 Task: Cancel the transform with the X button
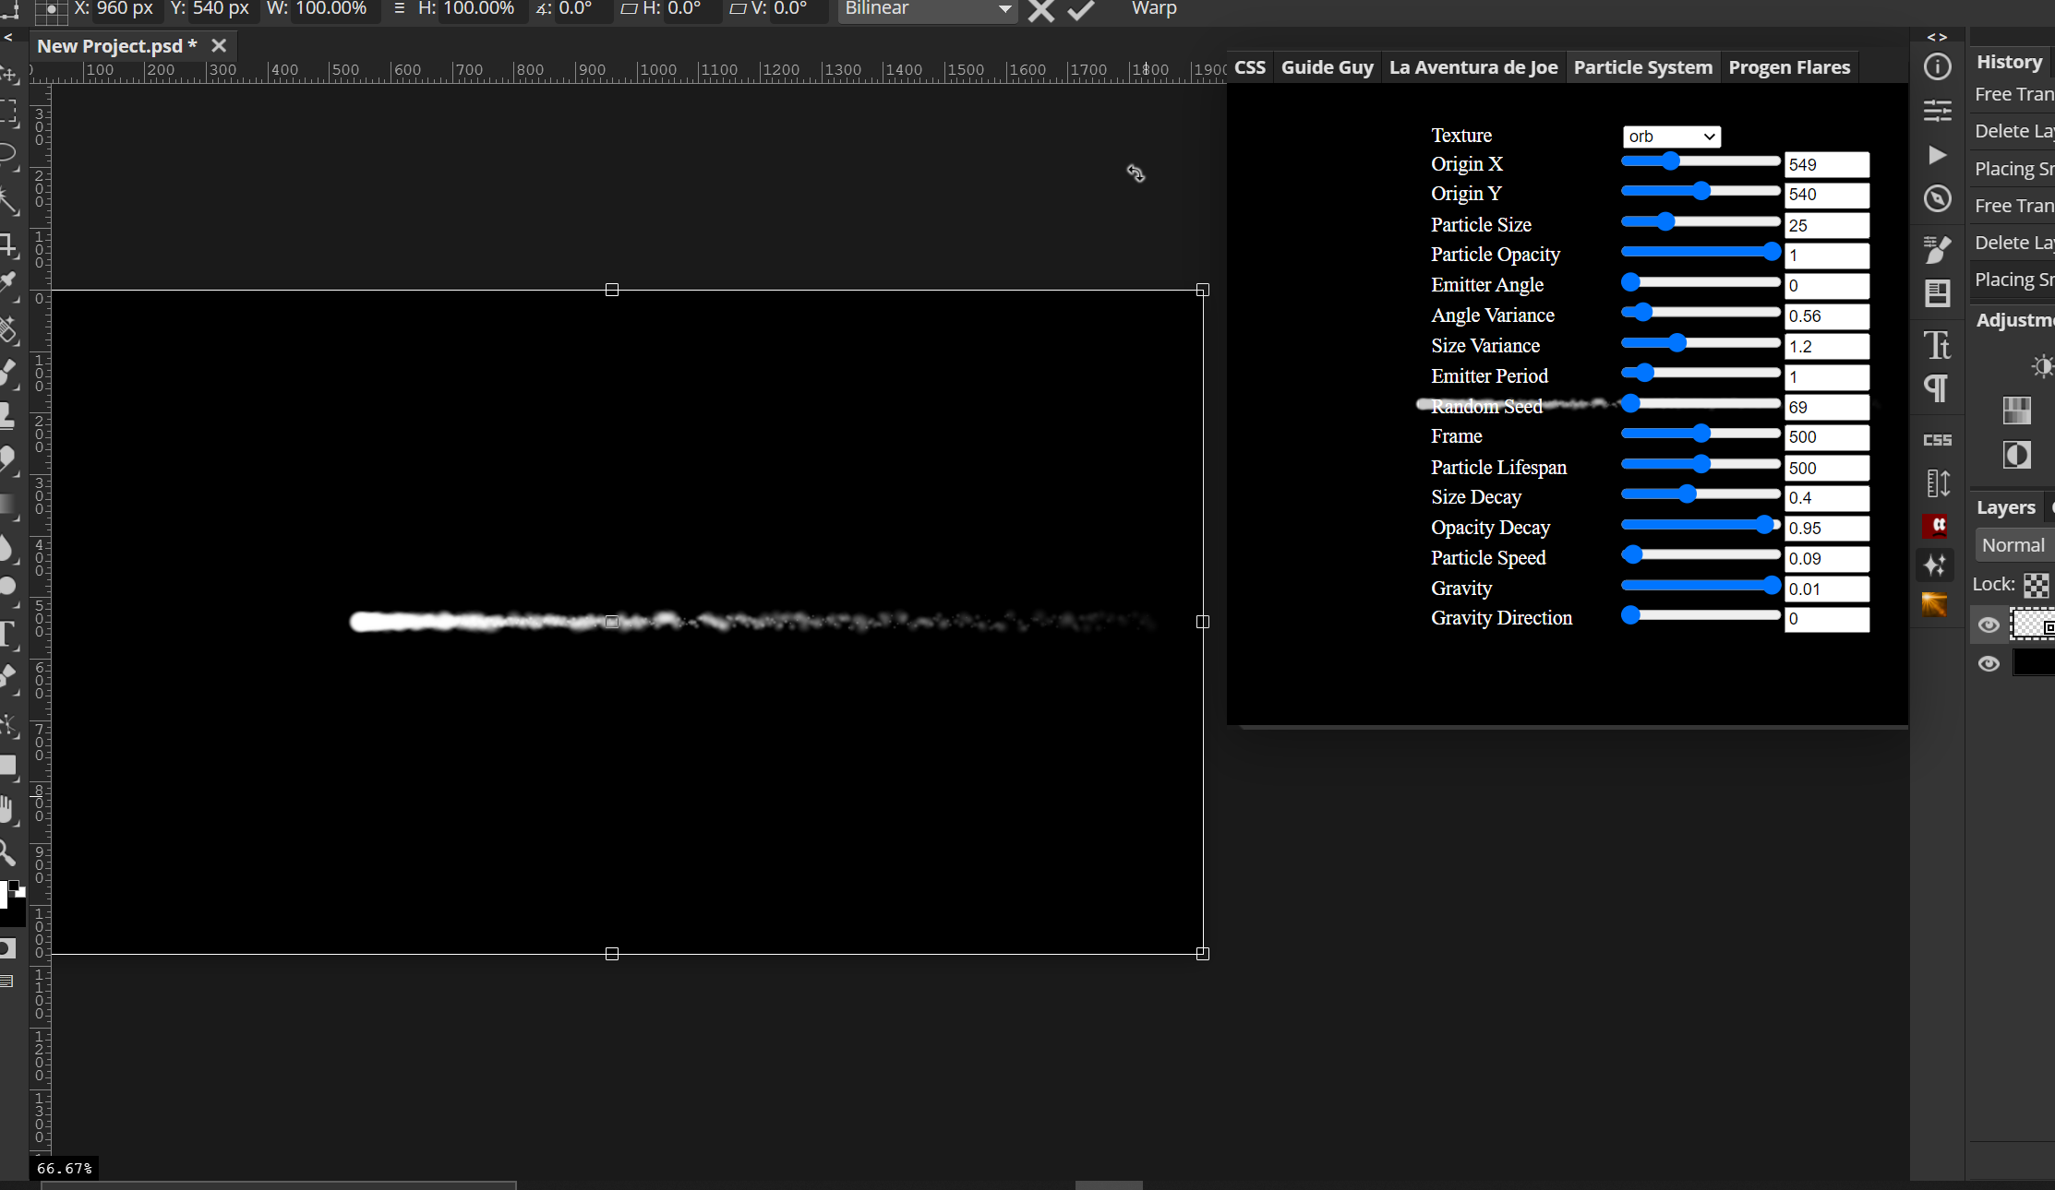pyautogui.click(x=1040, y=11)
